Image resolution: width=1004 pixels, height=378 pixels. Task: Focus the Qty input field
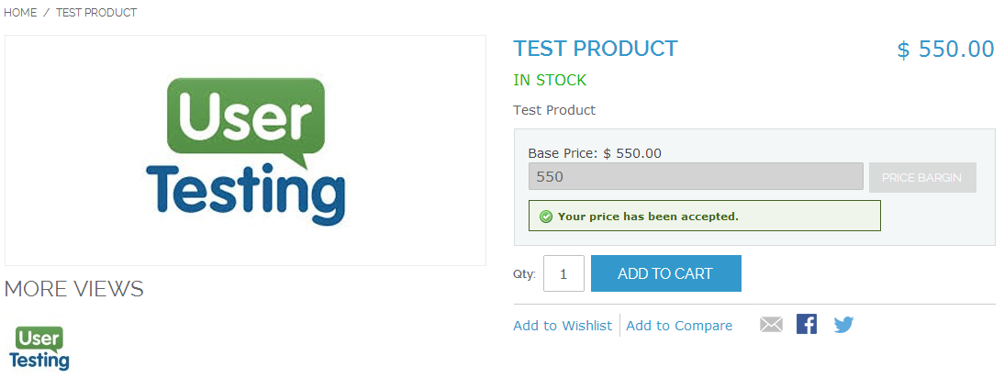pos(563,273)
